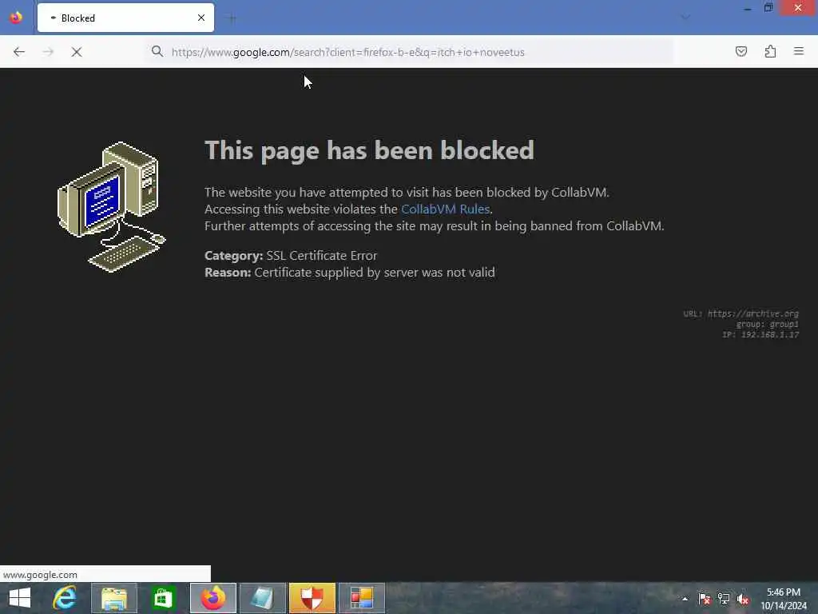Restore down the Firefox window
The image size is (818, 614).
pos(768,8)
